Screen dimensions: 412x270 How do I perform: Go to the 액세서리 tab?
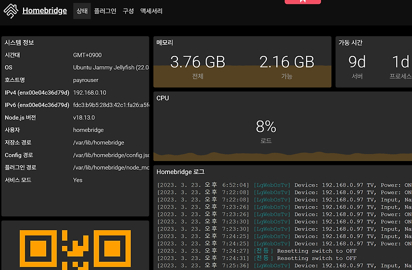click(152, 11)
